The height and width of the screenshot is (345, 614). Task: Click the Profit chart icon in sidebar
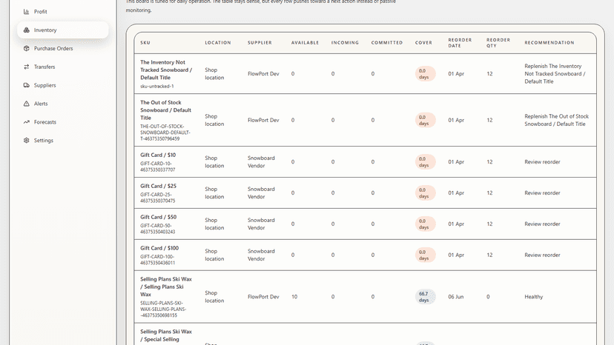pyautogui.click(x=26, y=12)
